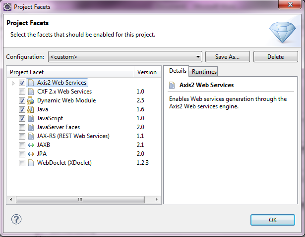The width and height of the screenshot is (305, 237).
Task: Click the OK button
Action: (272, 220)
